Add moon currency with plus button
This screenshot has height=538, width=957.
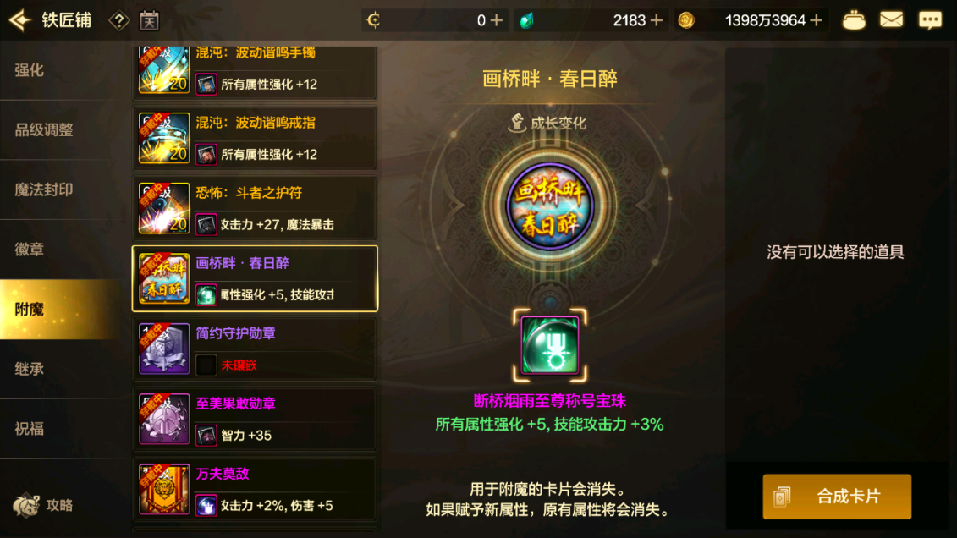496,20
